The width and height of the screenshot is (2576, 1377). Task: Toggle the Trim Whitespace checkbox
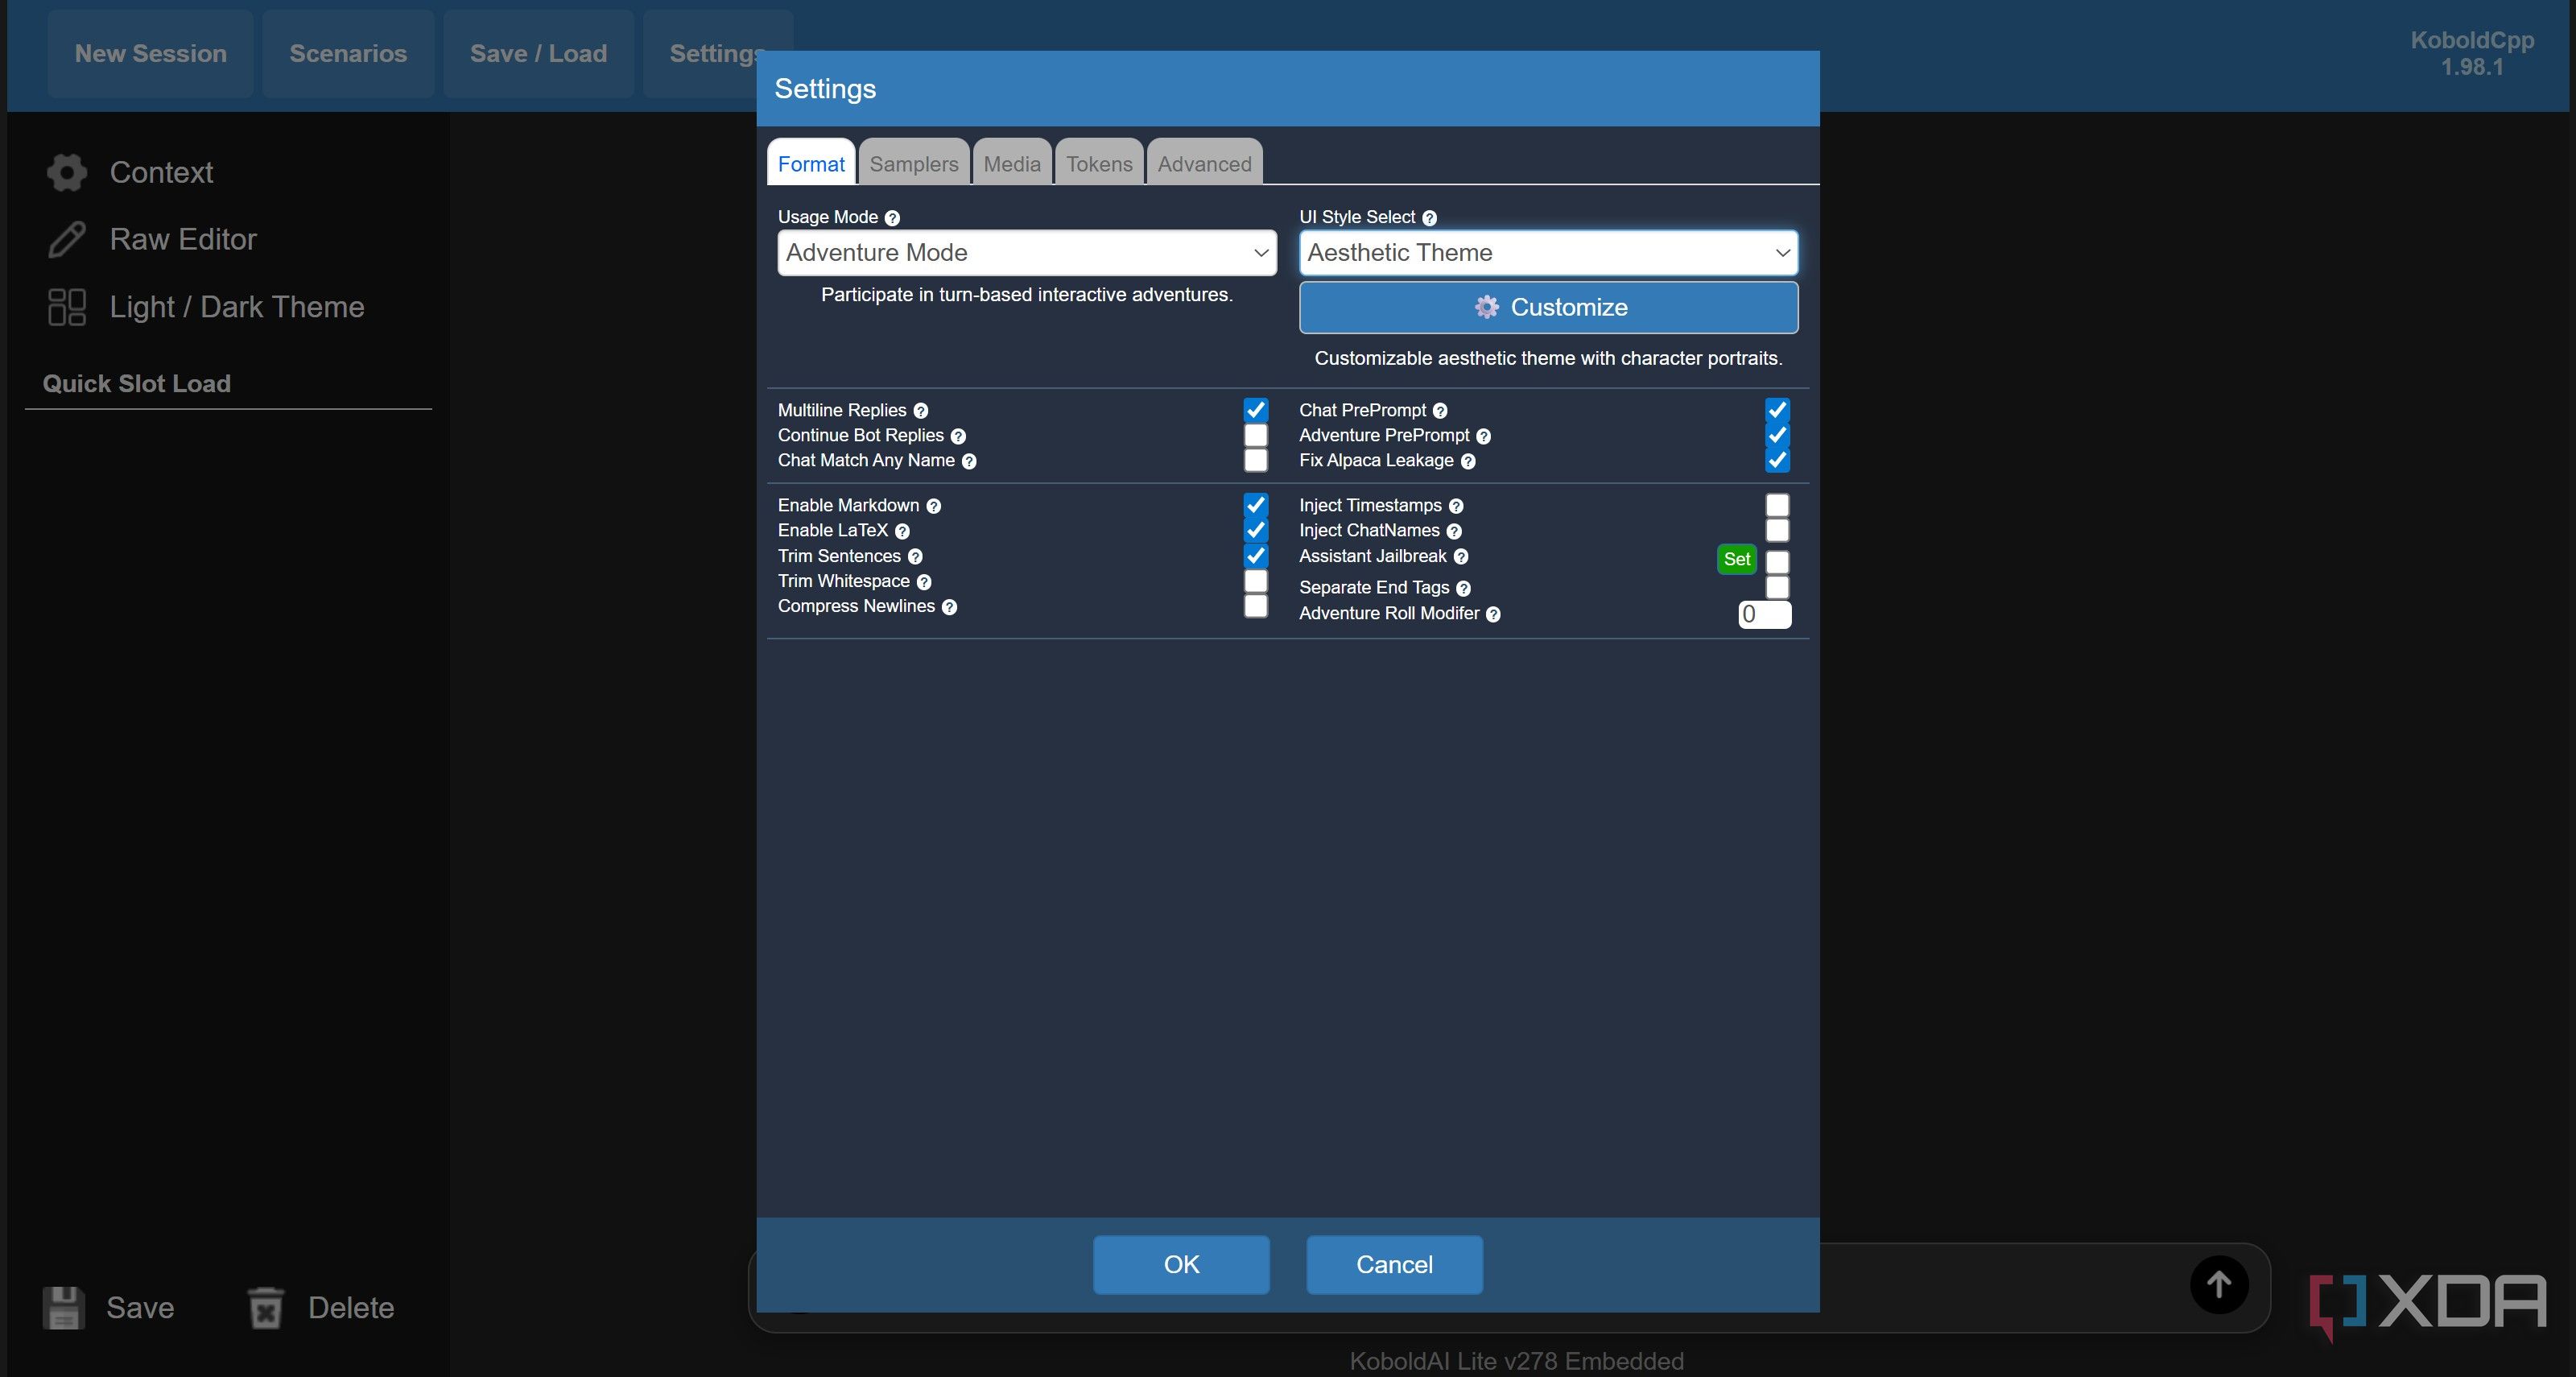pyautogui.click(x=1255, y=581)
